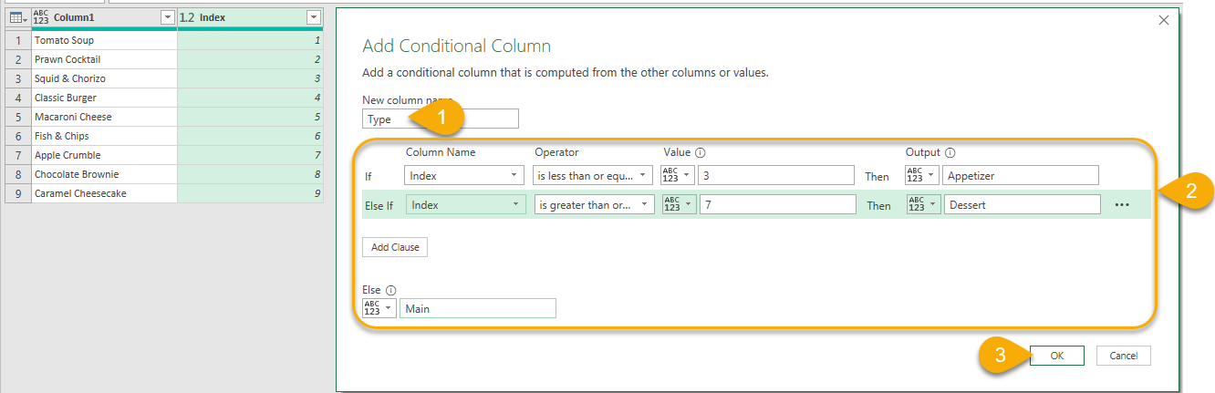Click the New column name field with Type

(440, 119)
